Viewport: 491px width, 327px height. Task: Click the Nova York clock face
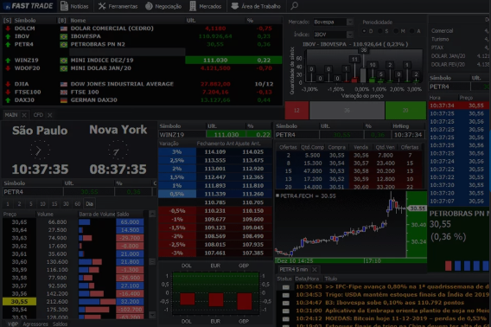tap(118, 151)
